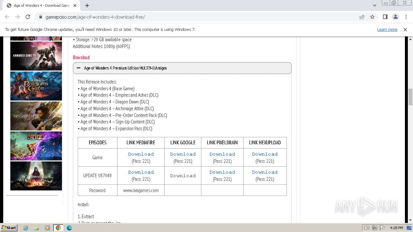
Task: Click the scrollbar down arrow
Action: (x=410, y=220)
